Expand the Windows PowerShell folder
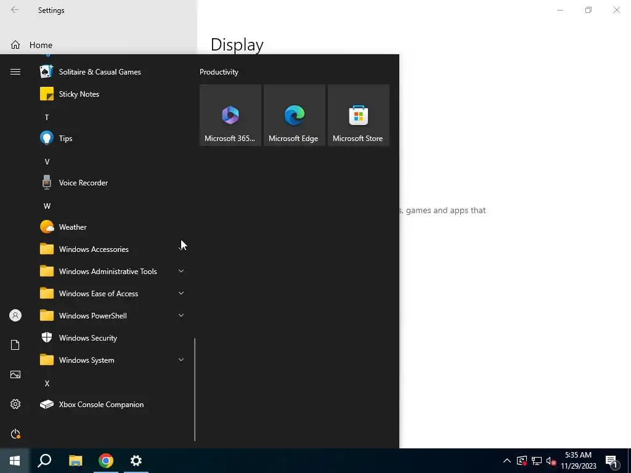This screenshot has height=473, width=631. click(x=112, y=316)
